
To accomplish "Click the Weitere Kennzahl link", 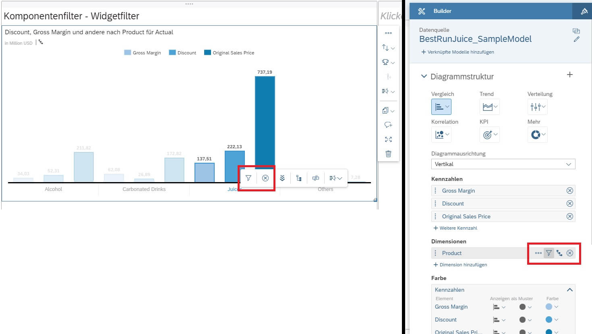I will (455, 228).
